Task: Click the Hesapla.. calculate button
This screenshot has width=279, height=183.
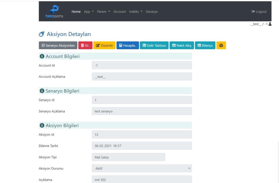Action: click(x=128, y=45)
